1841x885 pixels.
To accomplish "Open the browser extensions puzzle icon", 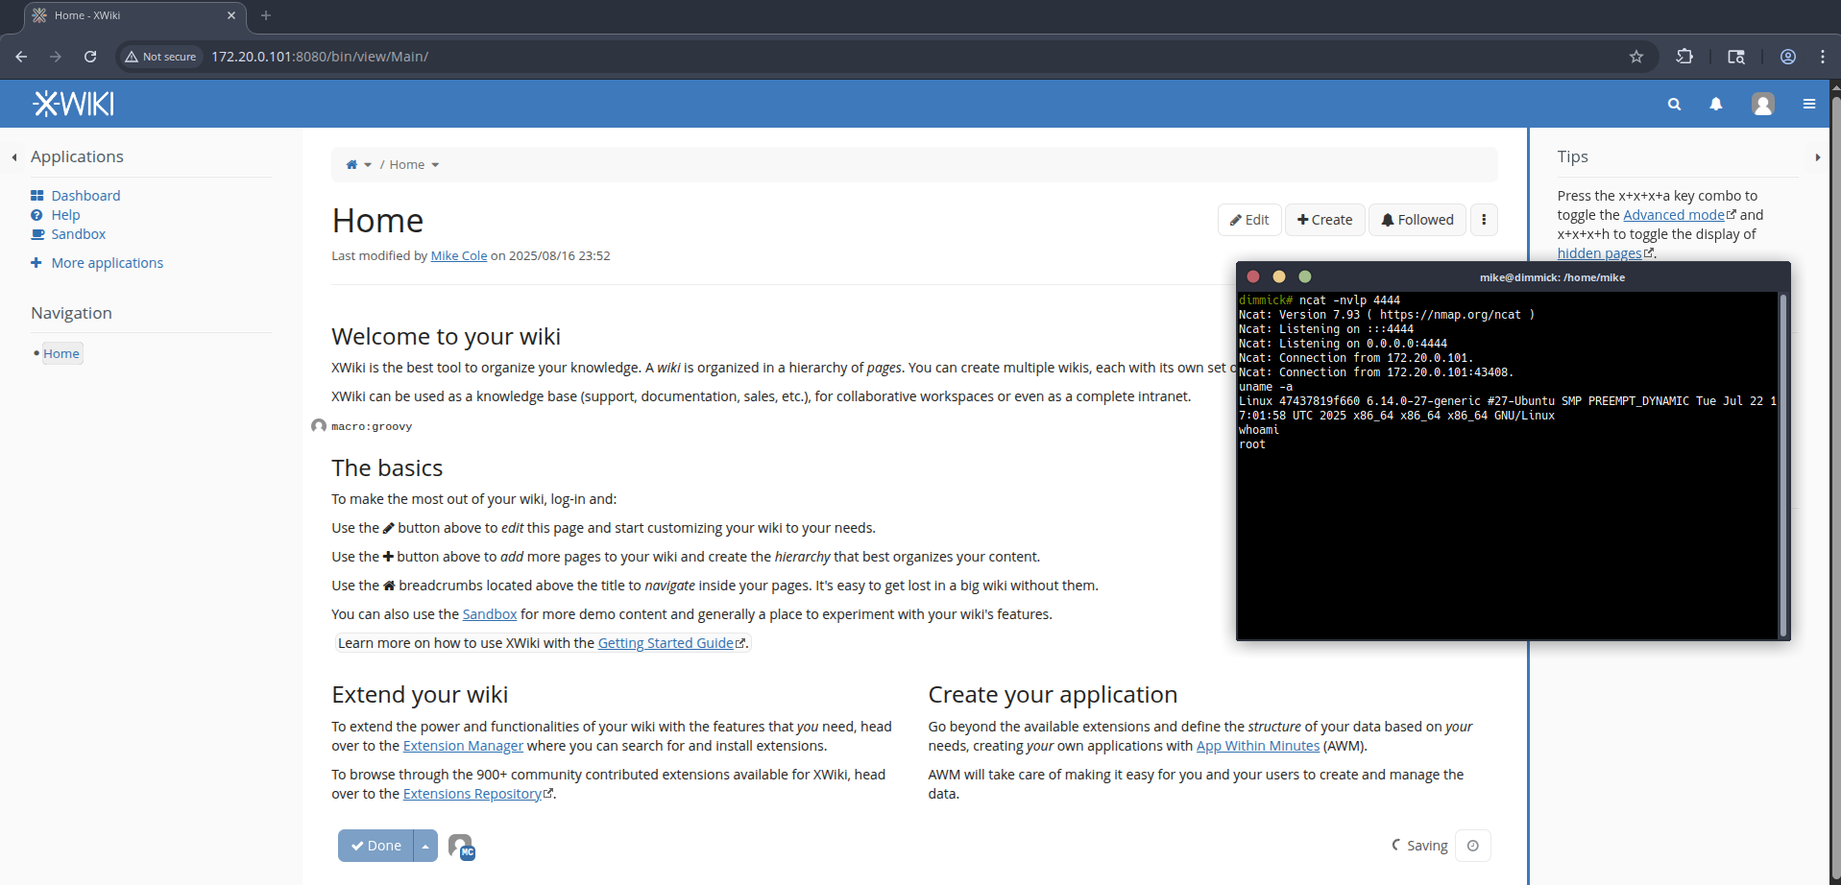I will [x=1684, y=57].
